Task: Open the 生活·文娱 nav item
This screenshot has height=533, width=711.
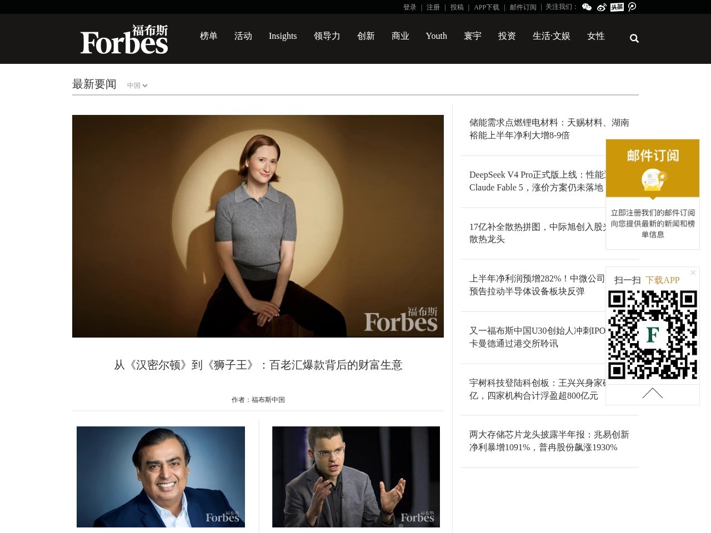Action: click(552, 36)
